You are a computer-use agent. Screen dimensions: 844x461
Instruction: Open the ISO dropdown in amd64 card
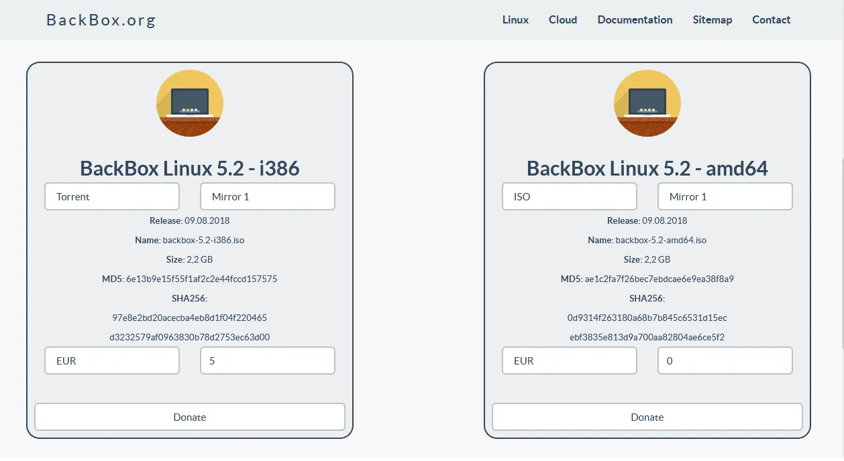click(x=570, y=196)
